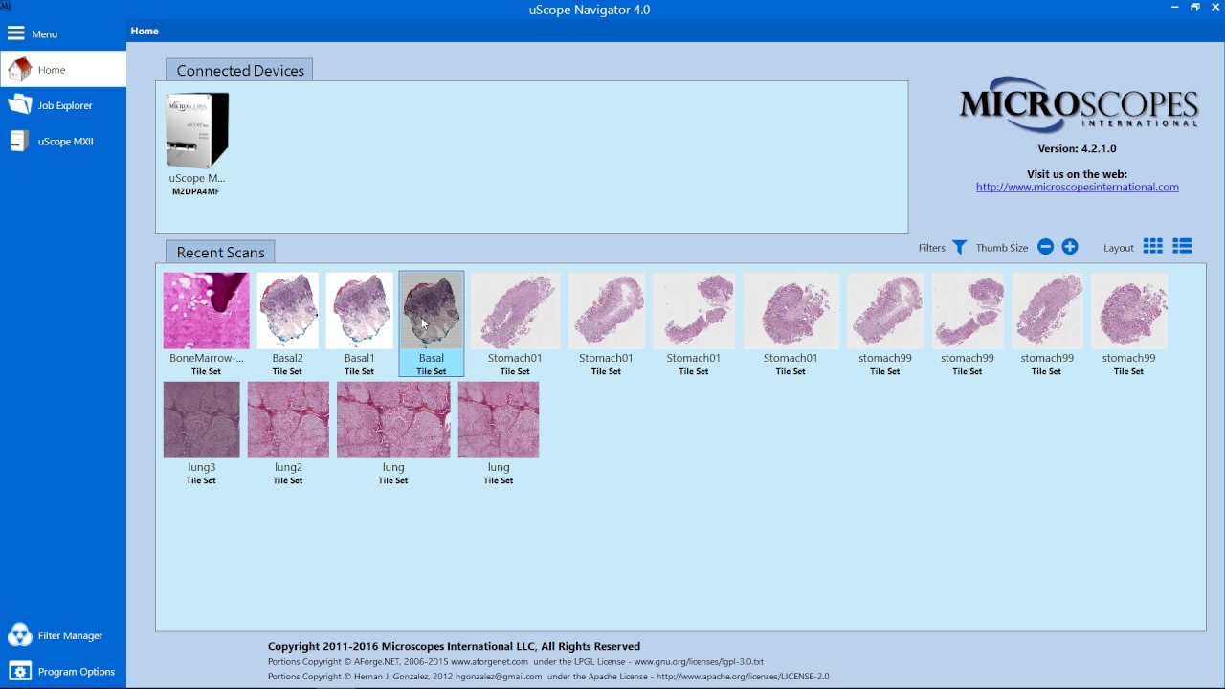
Task: Click the lung2 scan name label
Action: [x=288, y=467]
